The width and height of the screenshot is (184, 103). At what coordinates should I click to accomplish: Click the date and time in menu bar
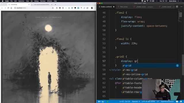point(163,1)
